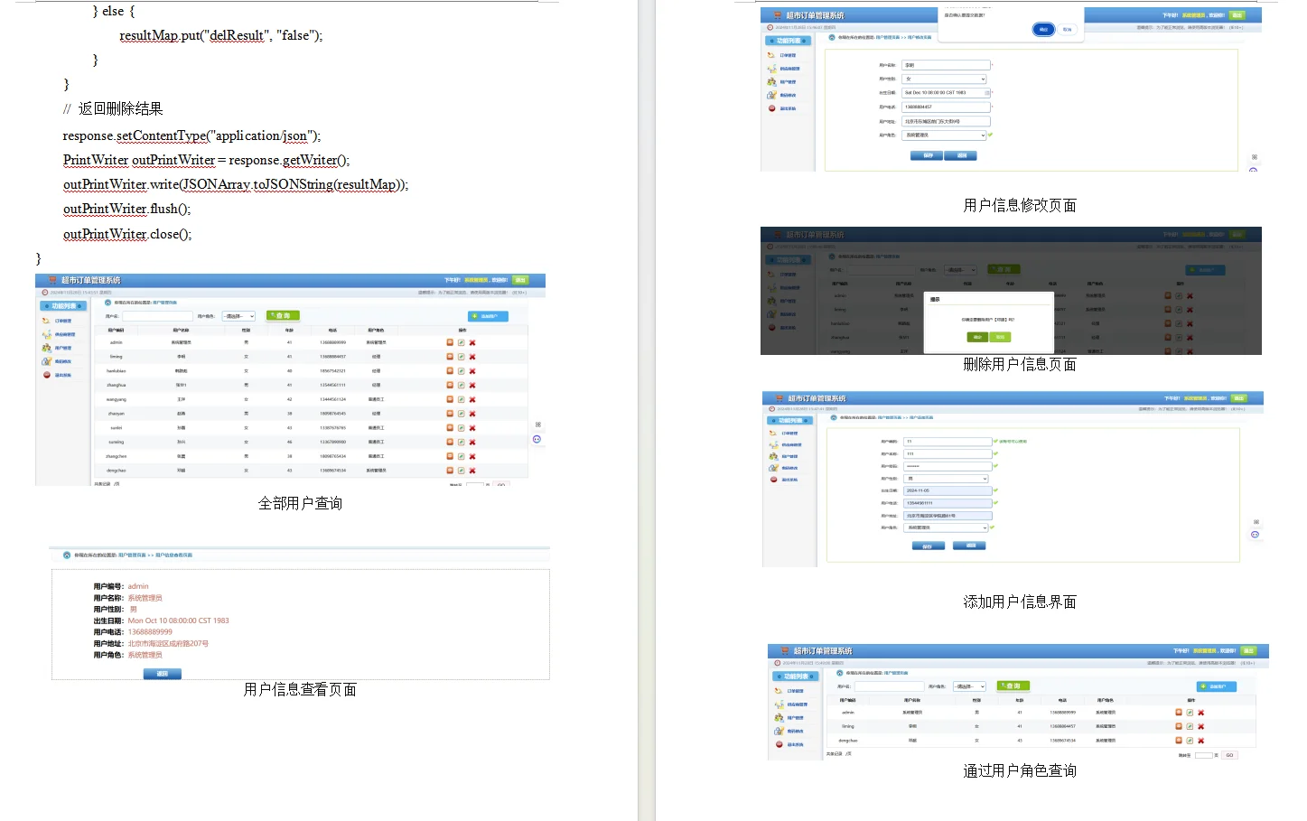Image resolution: width=1307 pixels, height=821 pixels.
Task: Click the calendar icon in the 出生日期 field of the 用户信息修改页面 form
Action: coord(987,93)
